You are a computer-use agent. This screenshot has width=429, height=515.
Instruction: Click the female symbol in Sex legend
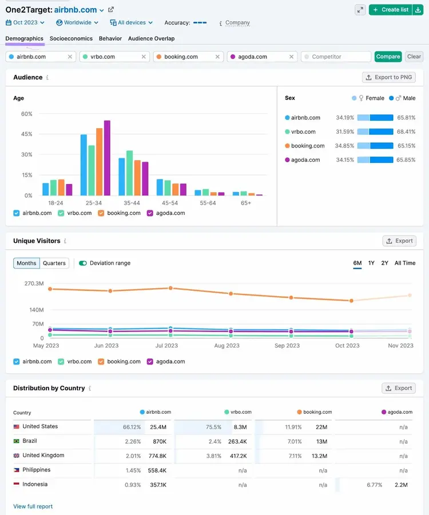[362, 98]
